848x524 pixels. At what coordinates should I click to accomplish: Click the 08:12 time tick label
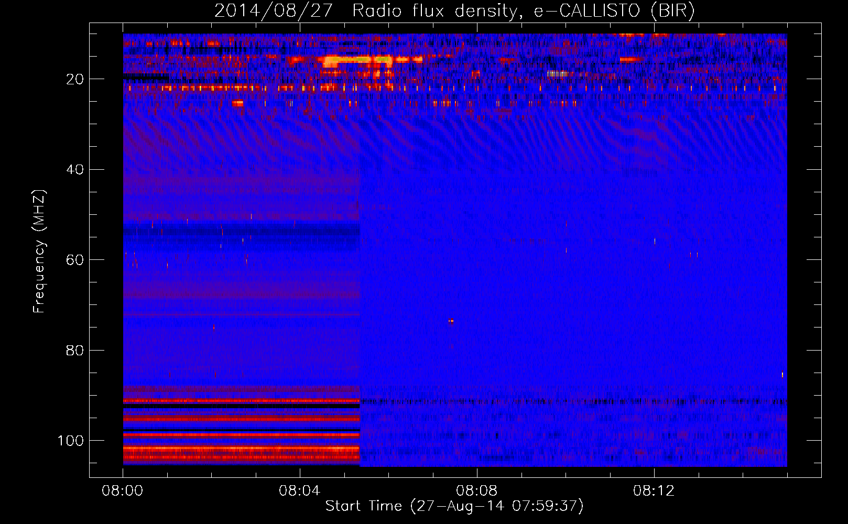pos(654,491)
